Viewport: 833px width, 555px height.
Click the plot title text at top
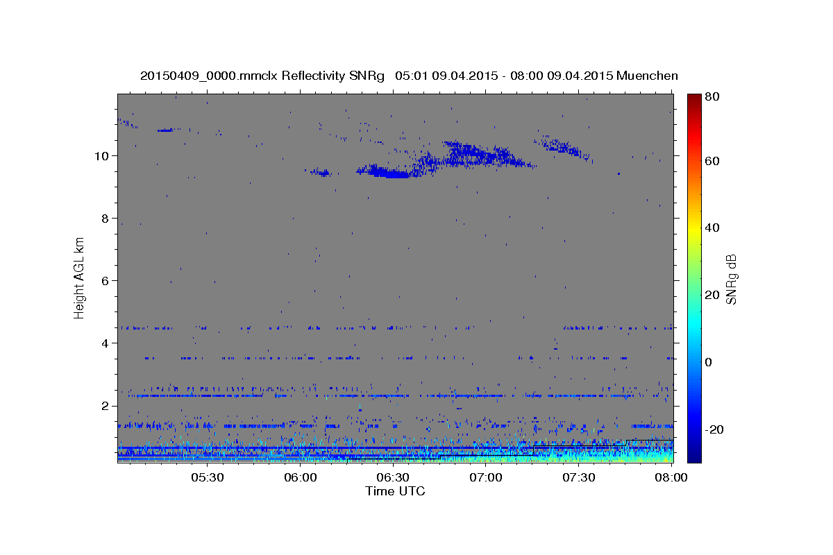tap(409, 76)
